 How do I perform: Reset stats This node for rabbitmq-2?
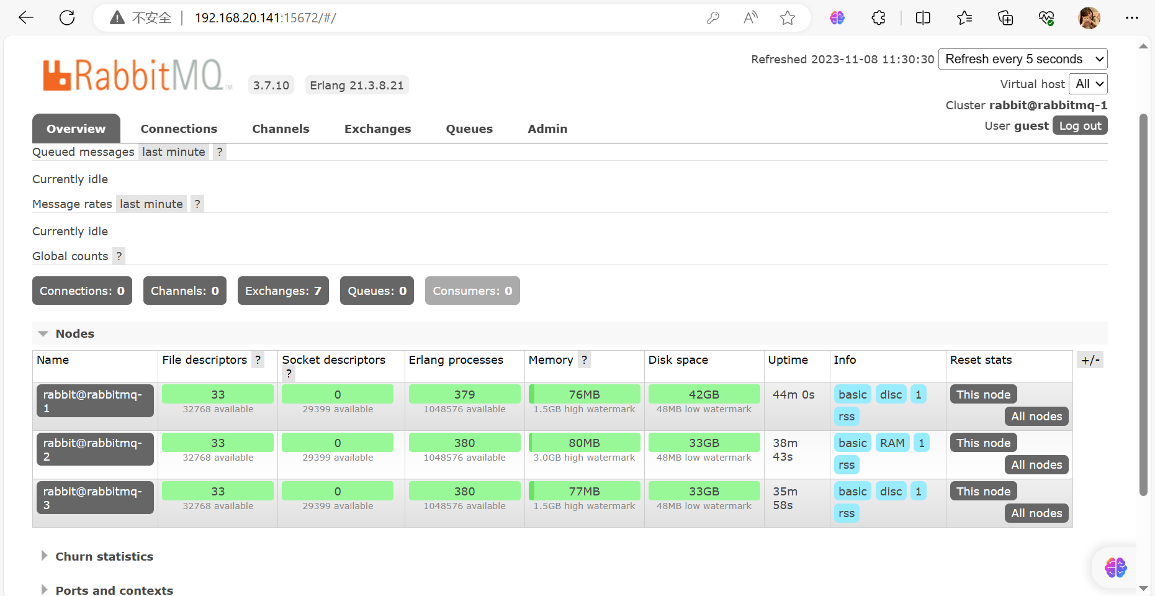pos(983,443)
